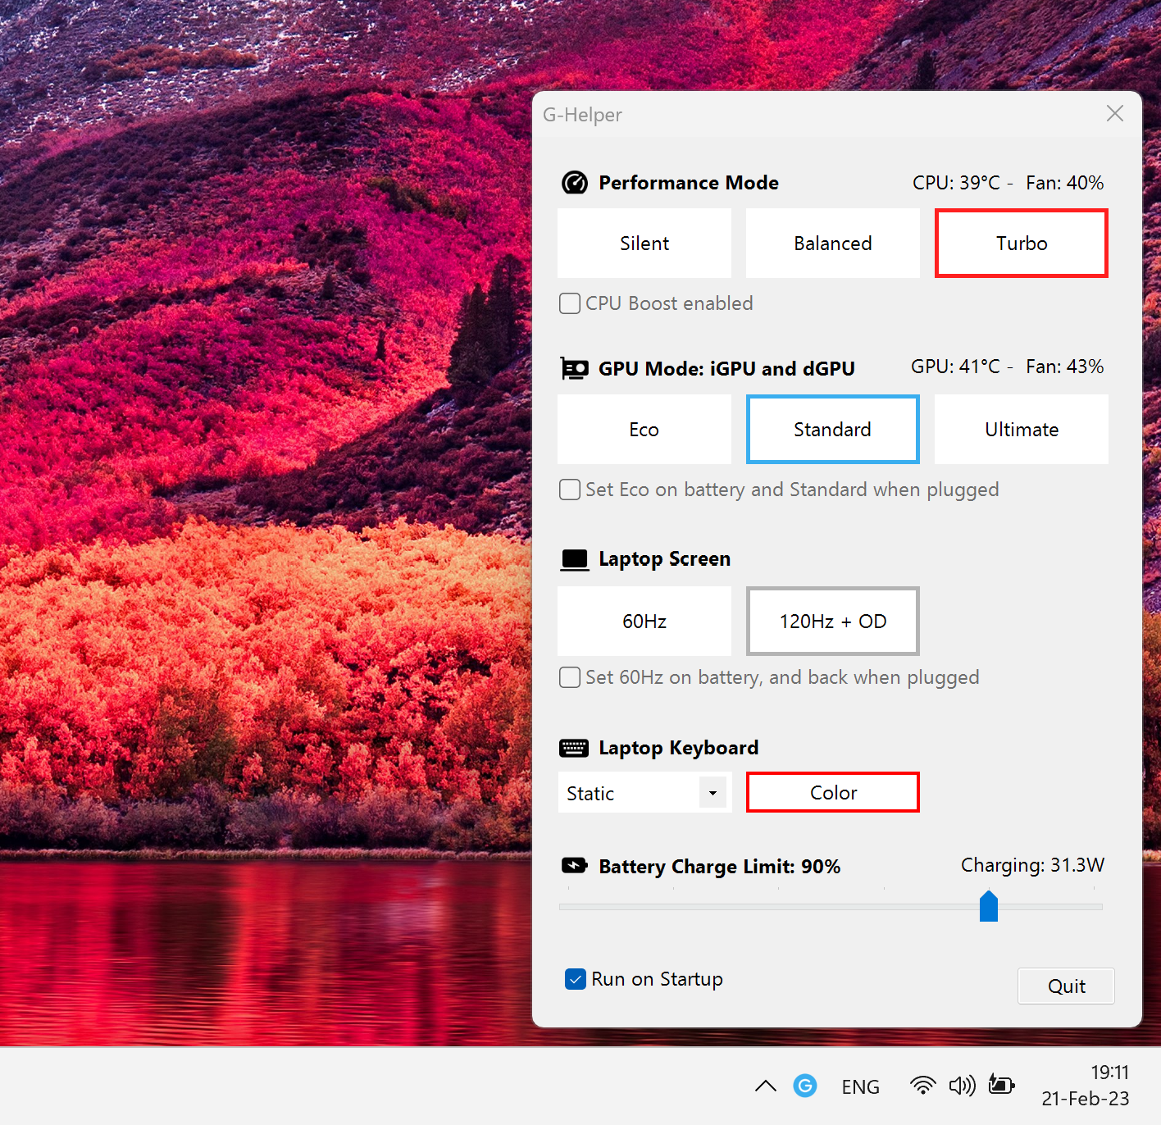Click the GPU Mode graphics card icon
The height and width of the screenshot is (1125, 1161).
tap(574, 369)
